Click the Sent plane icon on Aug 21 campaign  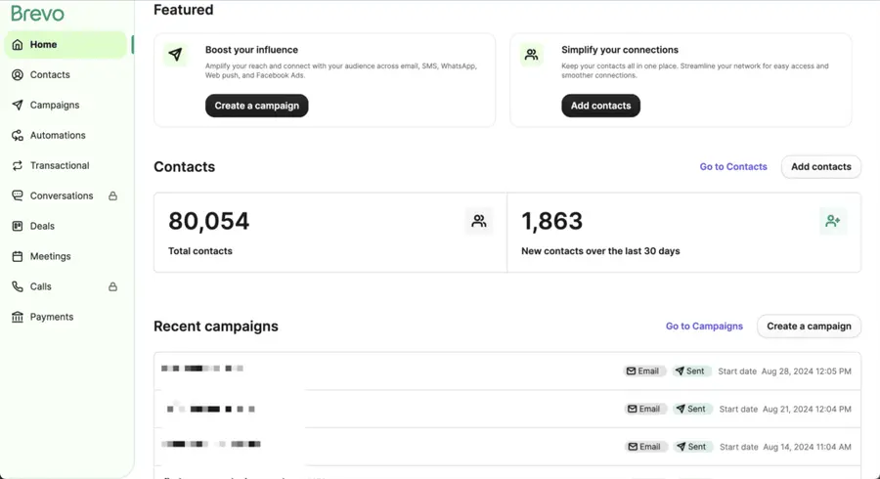click(x=681, y=409)
